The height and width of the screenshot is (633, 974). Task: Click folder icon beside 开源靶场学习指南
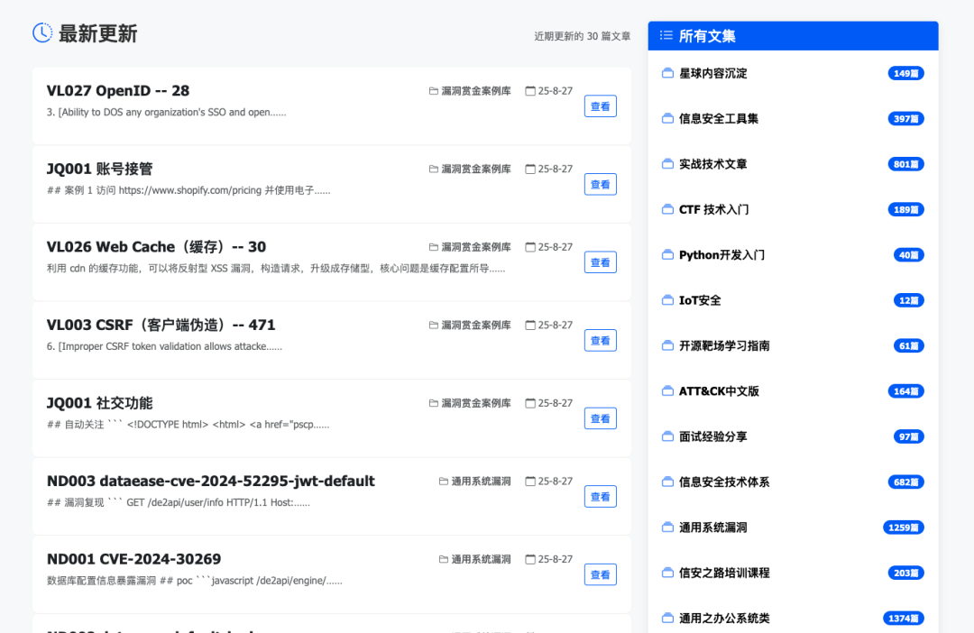(x=667, y=345)
